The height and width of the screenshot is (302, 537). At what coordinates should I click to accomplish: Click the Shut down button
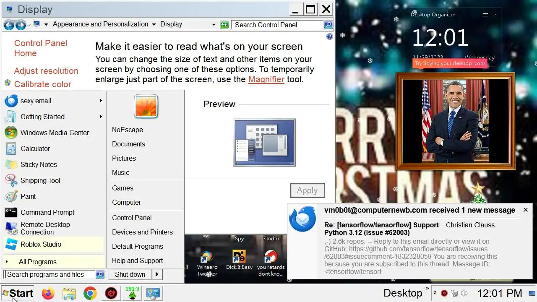point(130,274)
